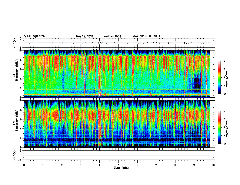The image size is (240, 185).
Task: Click time axis tick label "3"
Action: click(x=81, y=165)
